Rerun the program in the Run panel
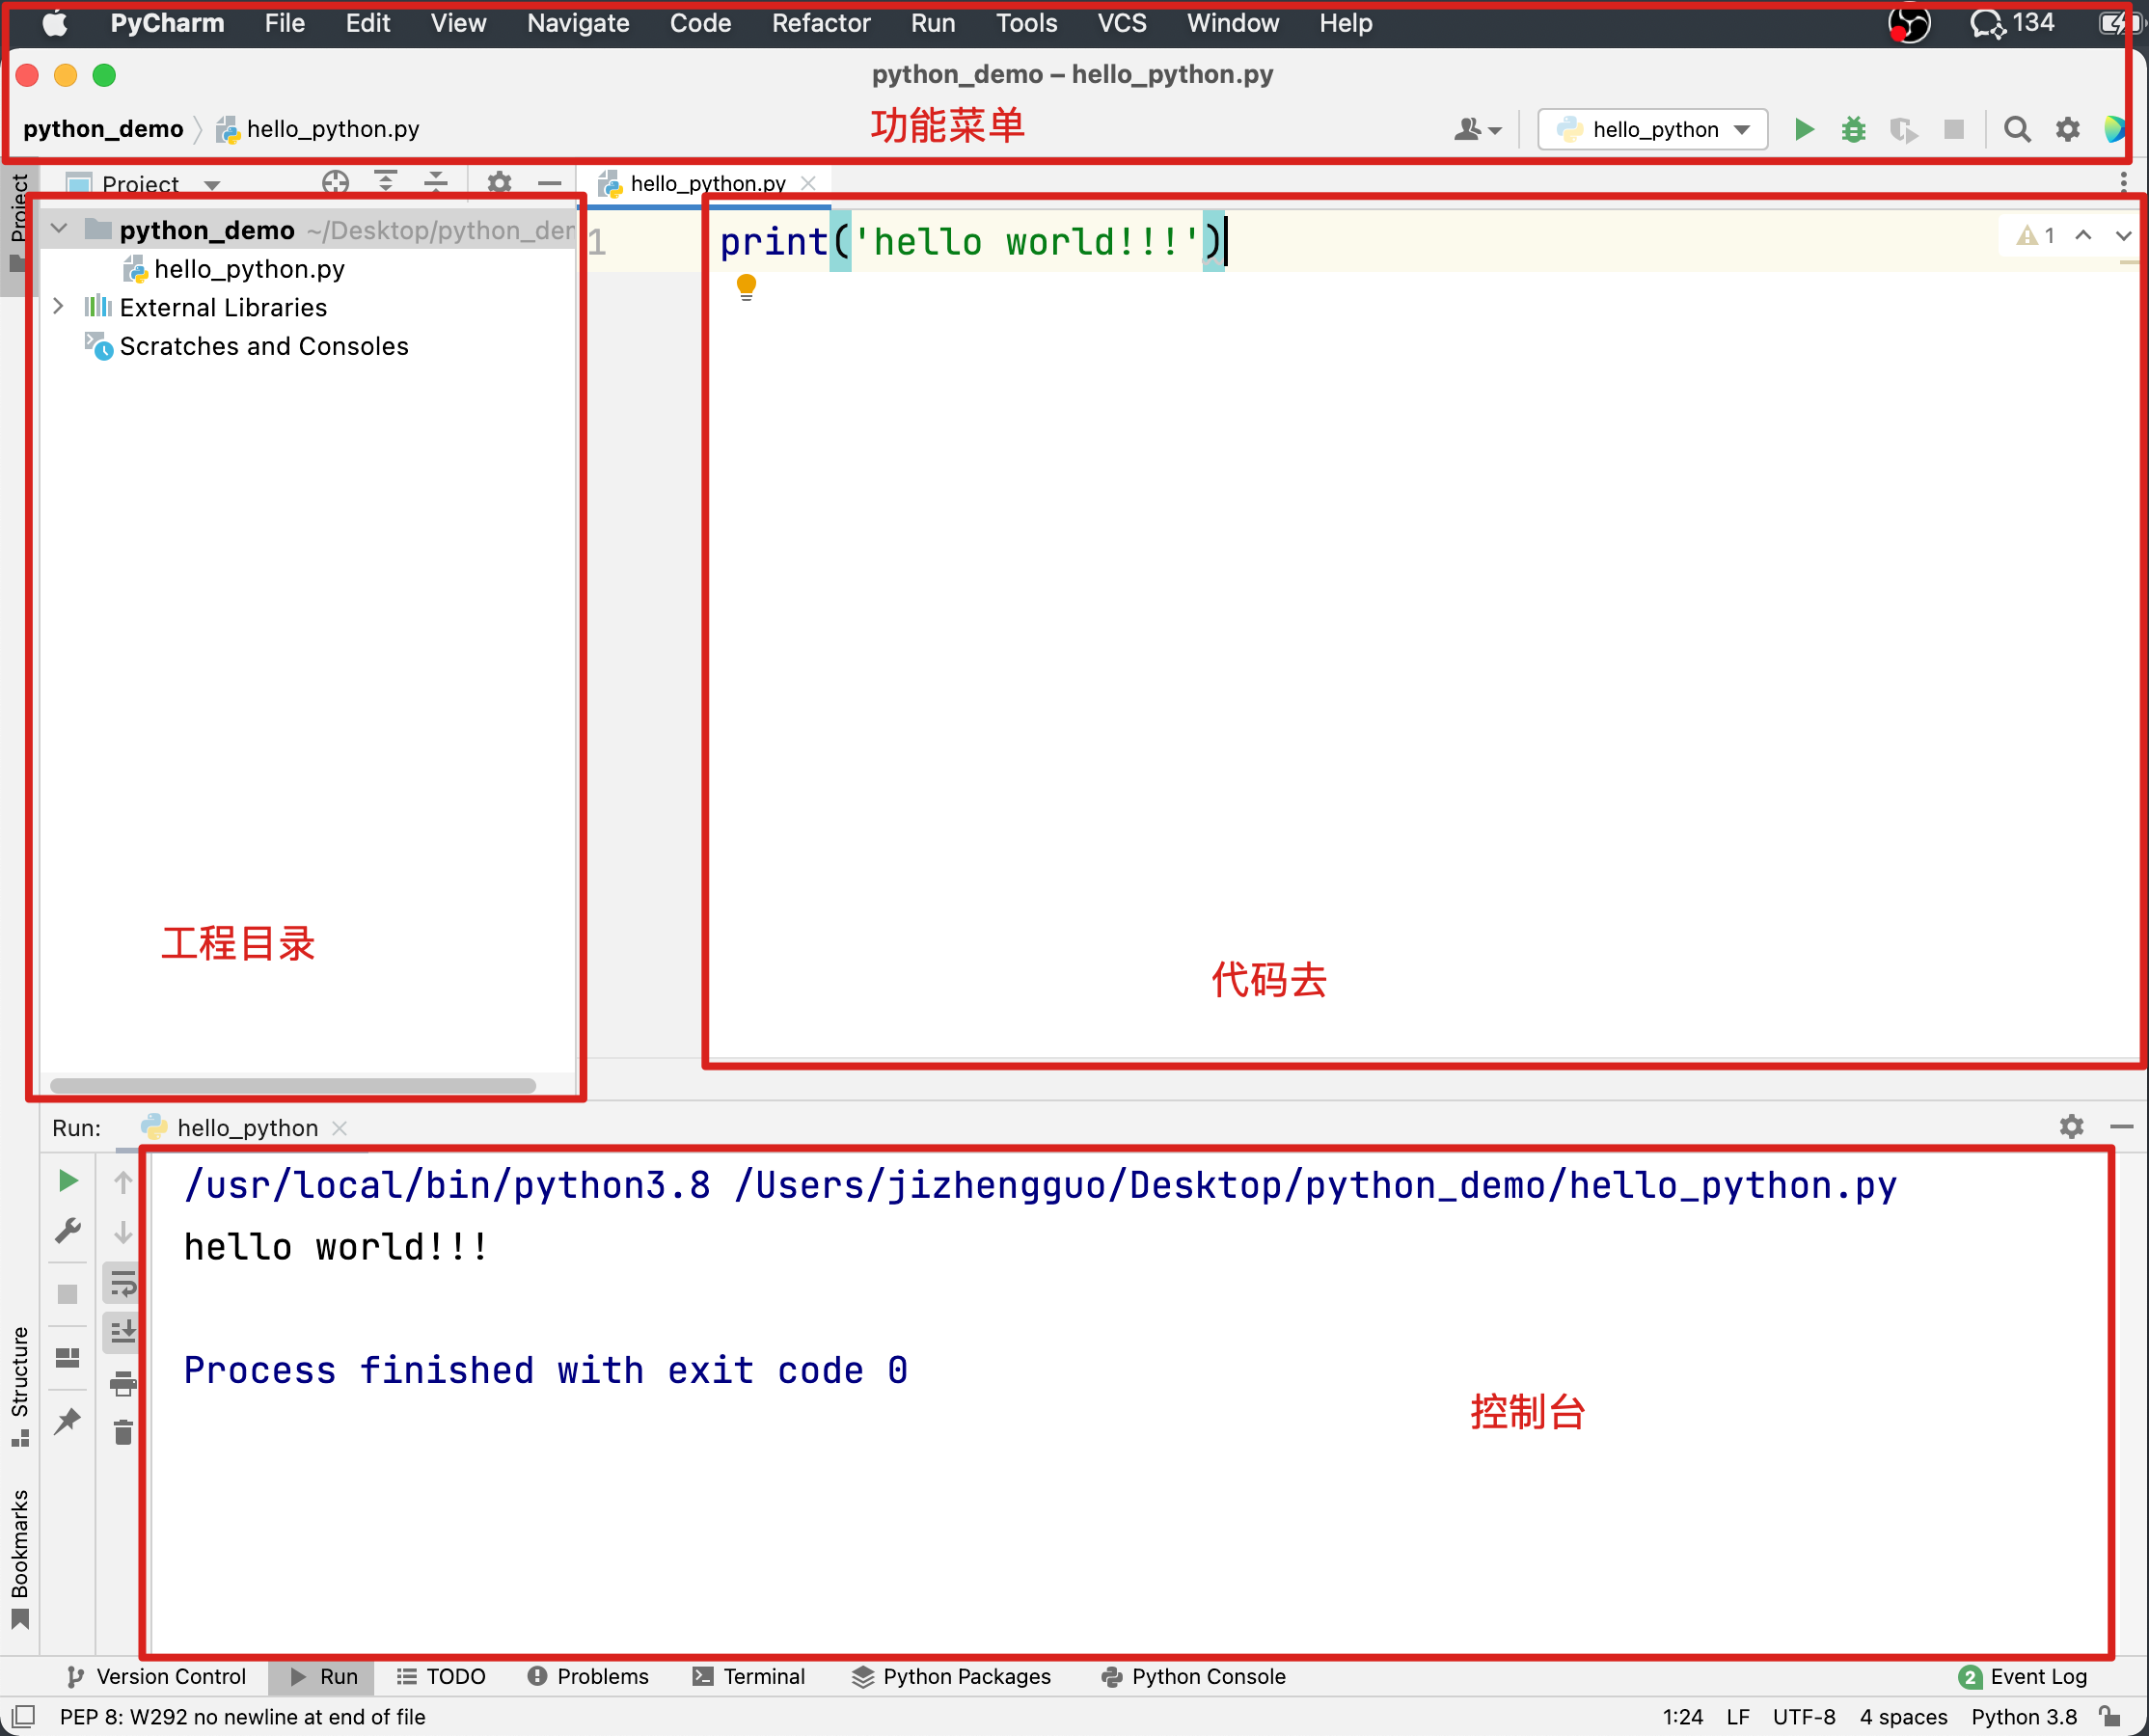The image size is (2149, 1736). coord(68,1181)
